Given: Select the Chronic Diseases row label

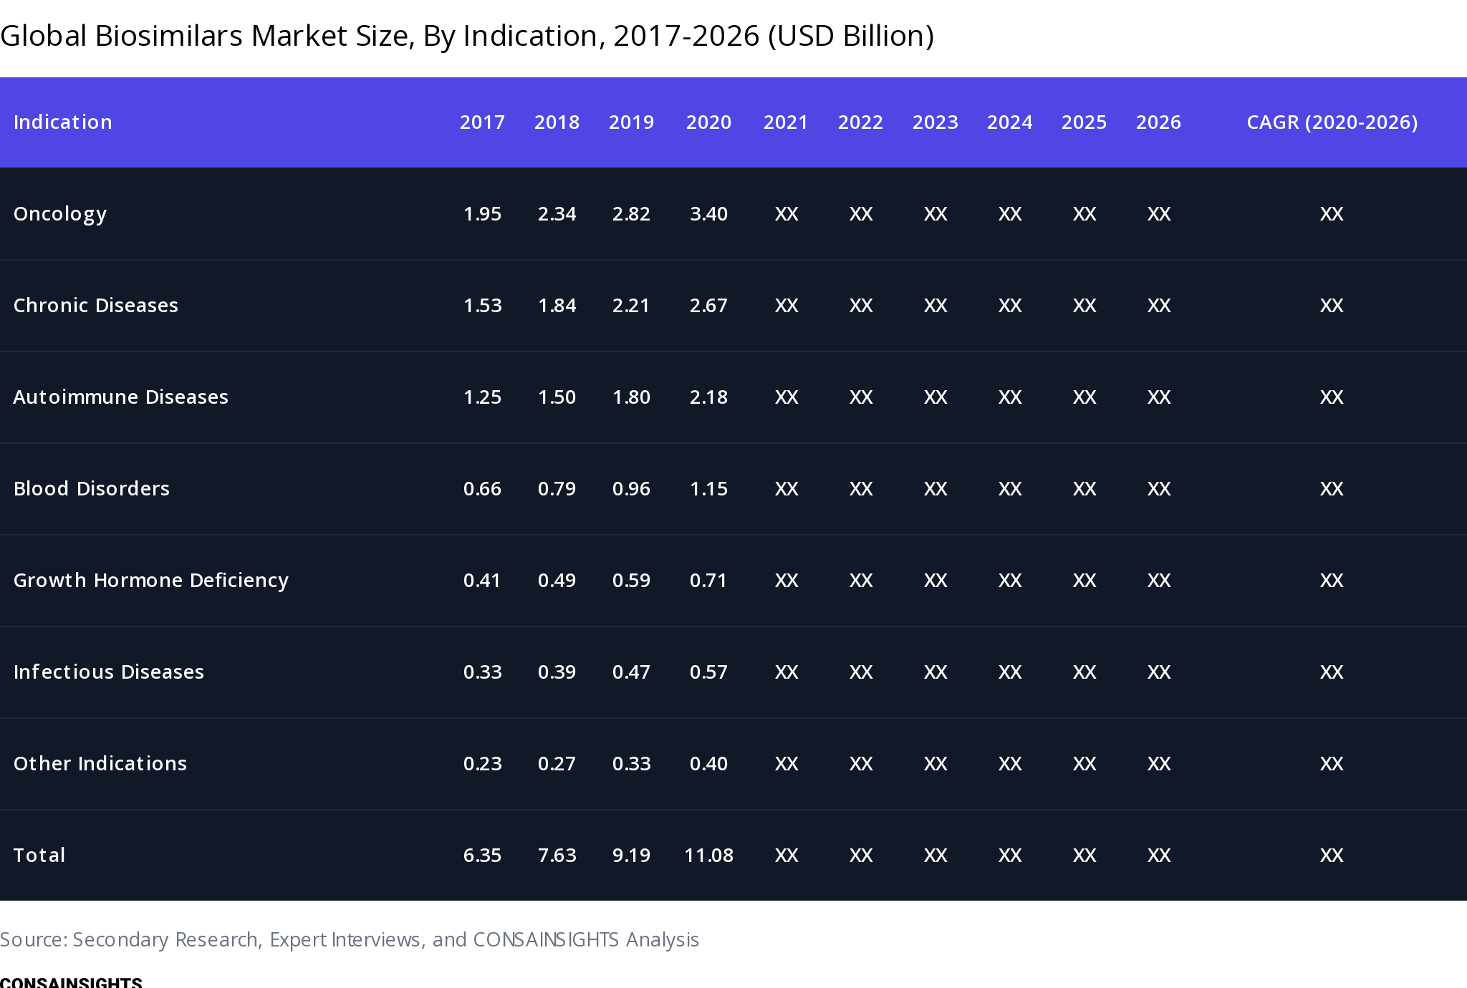Looking at the screenshot, I should point(96,306).
